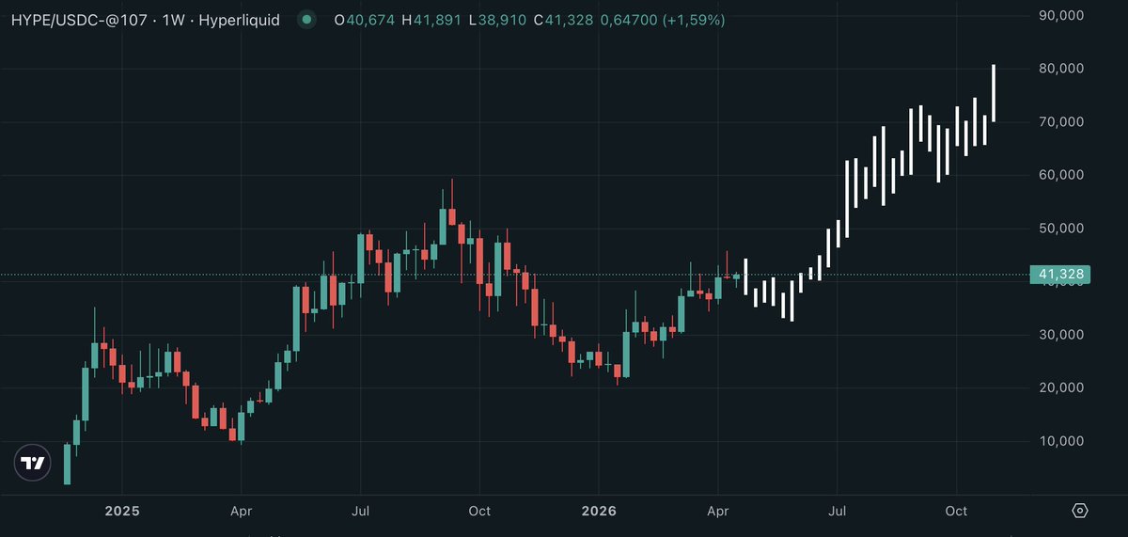Click the 30,000 price axis label
The image size is (1128, 537).
(x=1061, y=335)
